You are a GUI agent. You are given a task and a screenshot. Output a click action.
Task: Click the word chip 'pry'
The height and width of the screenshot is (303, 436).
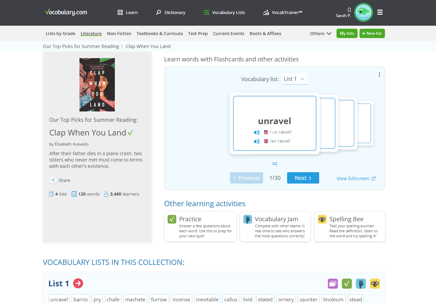(x=97, y=299)
